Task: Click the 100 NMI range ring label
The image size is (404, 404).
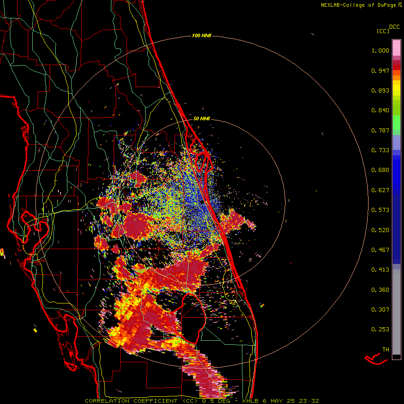Action: 202,35
